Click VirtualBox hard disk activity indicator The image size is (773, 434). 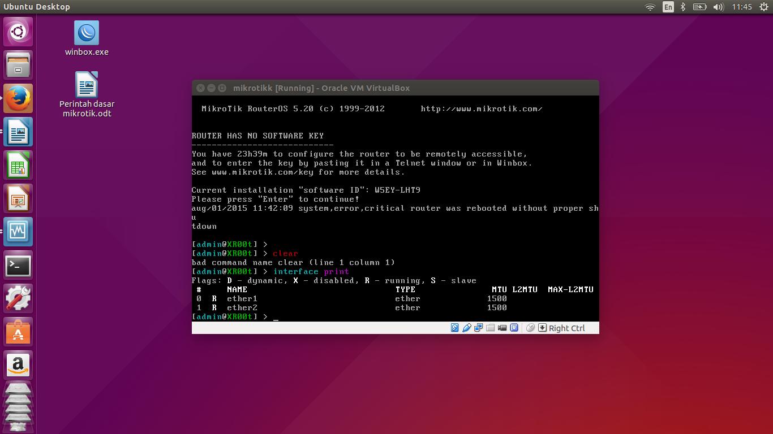point(454,328)
